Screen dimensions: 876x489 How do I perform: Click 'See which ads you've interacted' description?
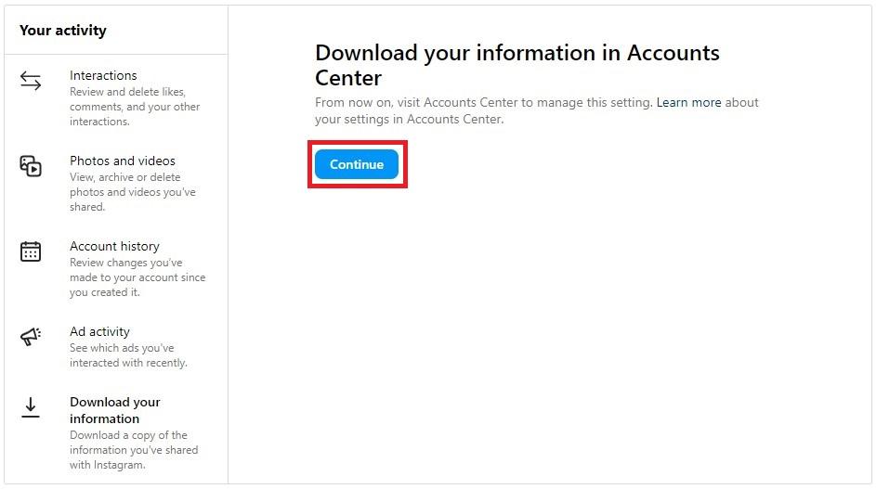point(128,355)
